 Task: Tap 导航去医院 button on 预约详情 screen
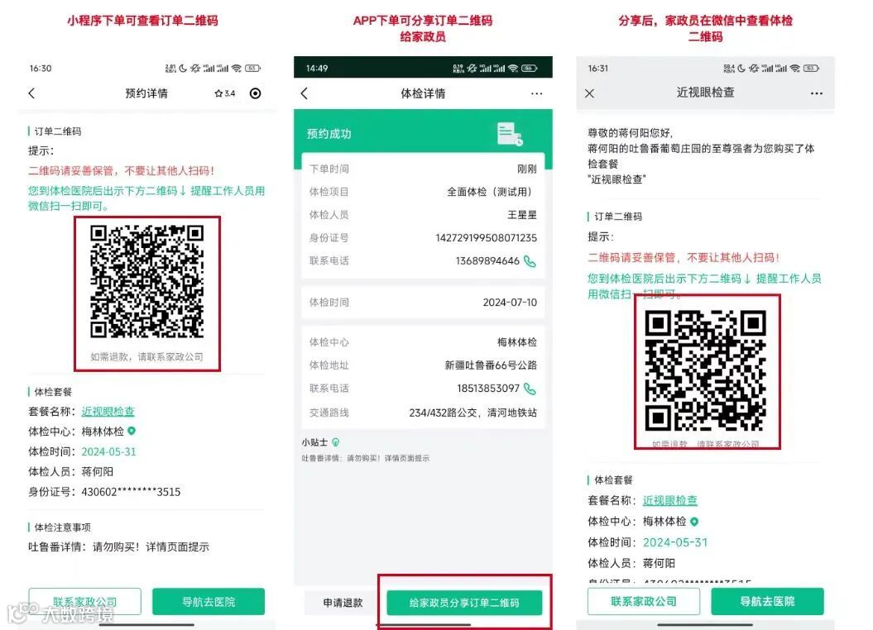coord(209,602)
